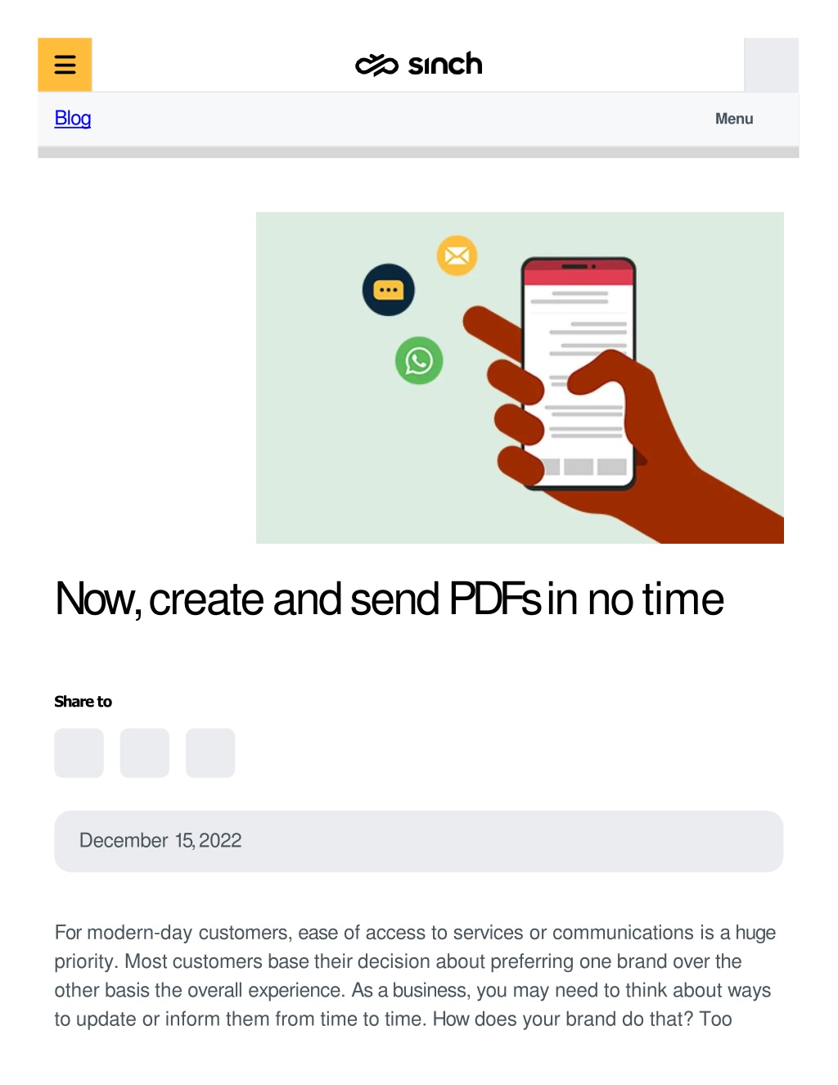Screen dimensions: 838x1085
Task: Click the gray square button beside the logo
Action: 771,65
